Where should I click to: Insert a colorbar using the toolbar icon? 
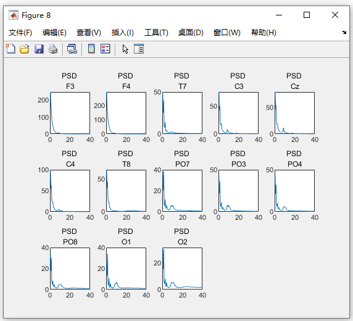tap(91, 49)
